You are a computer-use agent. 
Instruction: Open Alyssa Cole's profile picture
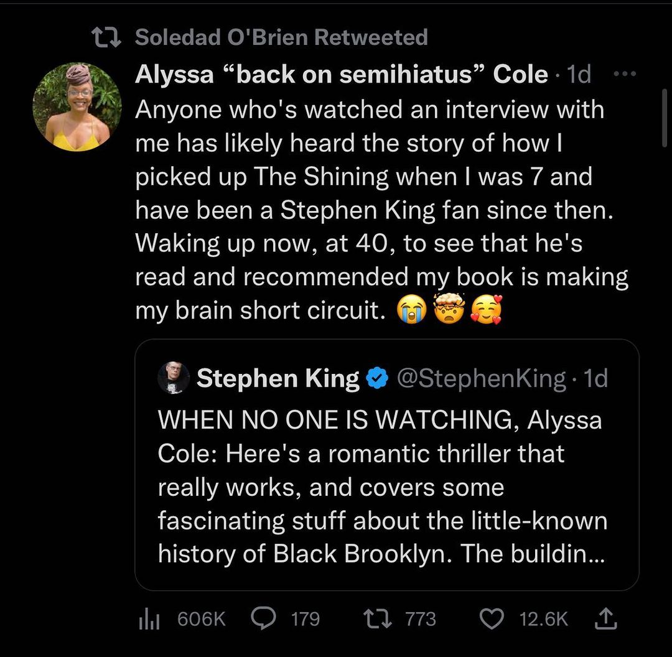pos(77,106)
